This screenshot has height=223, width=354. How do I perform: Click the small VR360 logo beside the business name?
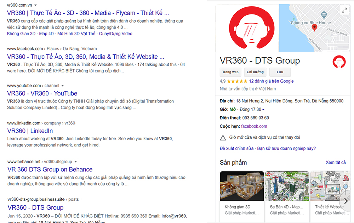(x=339, y=61)
